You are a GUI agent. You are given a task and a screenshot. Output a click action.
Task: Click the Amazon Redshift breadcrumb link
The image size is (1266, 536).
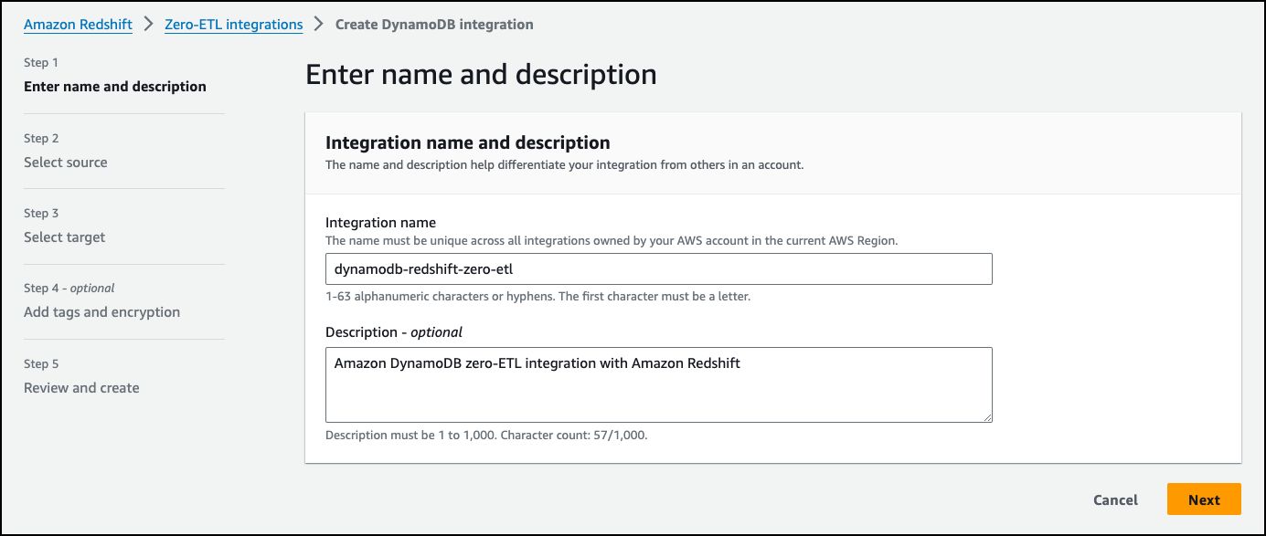click(x=78, y=25)
